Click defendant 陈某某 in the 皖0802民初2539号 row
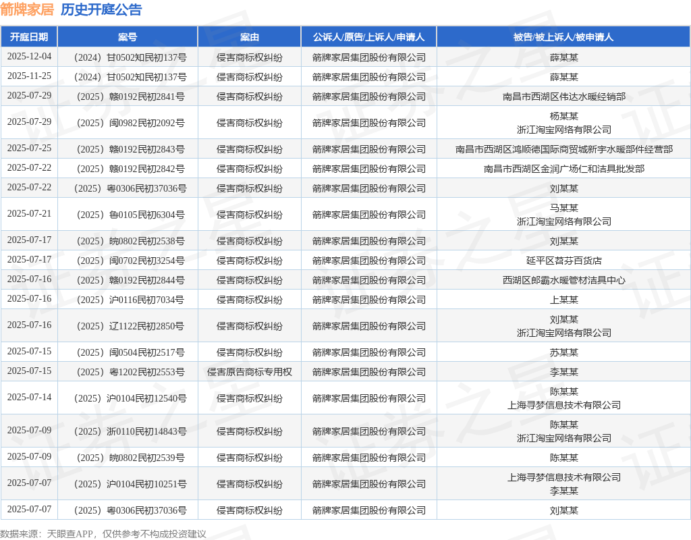Screen dimensions: 691x540 point(563,458)
